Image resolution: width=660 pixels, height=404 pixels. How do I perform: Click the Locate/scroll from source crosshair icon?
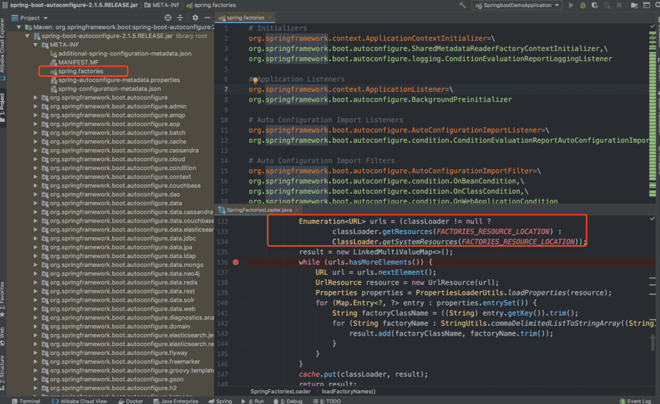point(168,17)
